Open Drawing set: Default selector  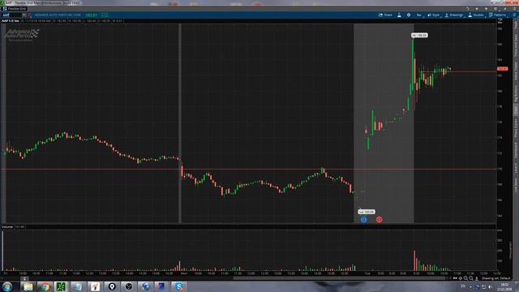pos(495,278)
